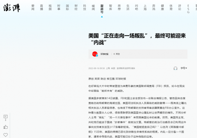Go to the 直播 section
The width and height of the screenshot is (197, 138).
pos(41,8)
